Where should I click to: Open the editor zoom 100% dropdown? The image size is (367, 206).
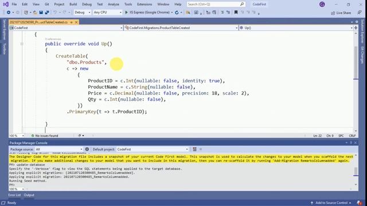pos(17,136)
